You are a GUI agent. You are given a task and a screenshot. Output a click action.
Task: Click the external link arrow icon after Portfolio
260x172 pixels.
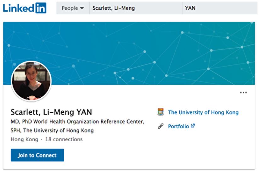coord(193,126)
